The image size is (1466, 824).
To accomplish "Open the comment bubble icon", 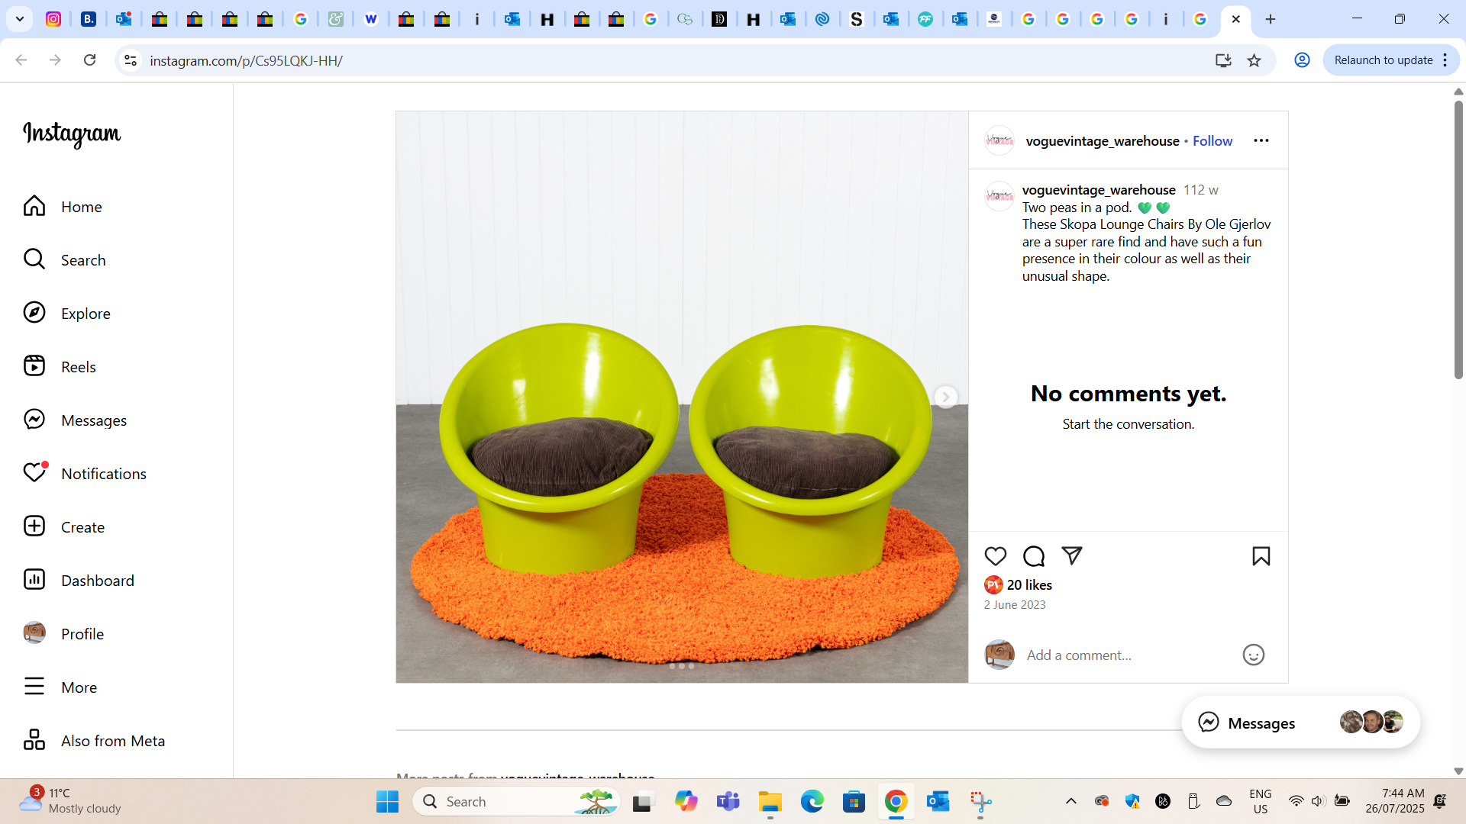I will point(1034,556).
